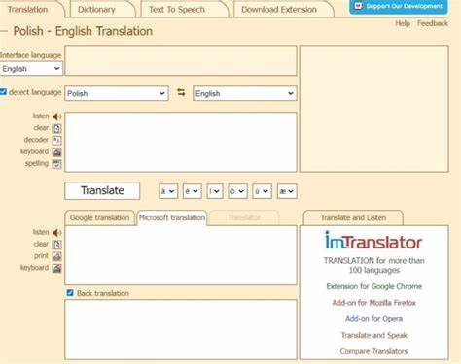Select the Microsoft translation tab

pyautogui.click(x=172, y=217)
